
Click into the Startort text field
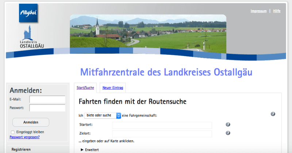click(162, 125)
